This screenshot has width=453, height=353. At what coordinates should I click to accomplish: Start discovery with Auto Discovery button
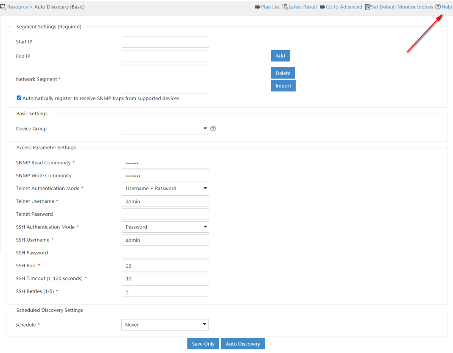coord(243,344)
